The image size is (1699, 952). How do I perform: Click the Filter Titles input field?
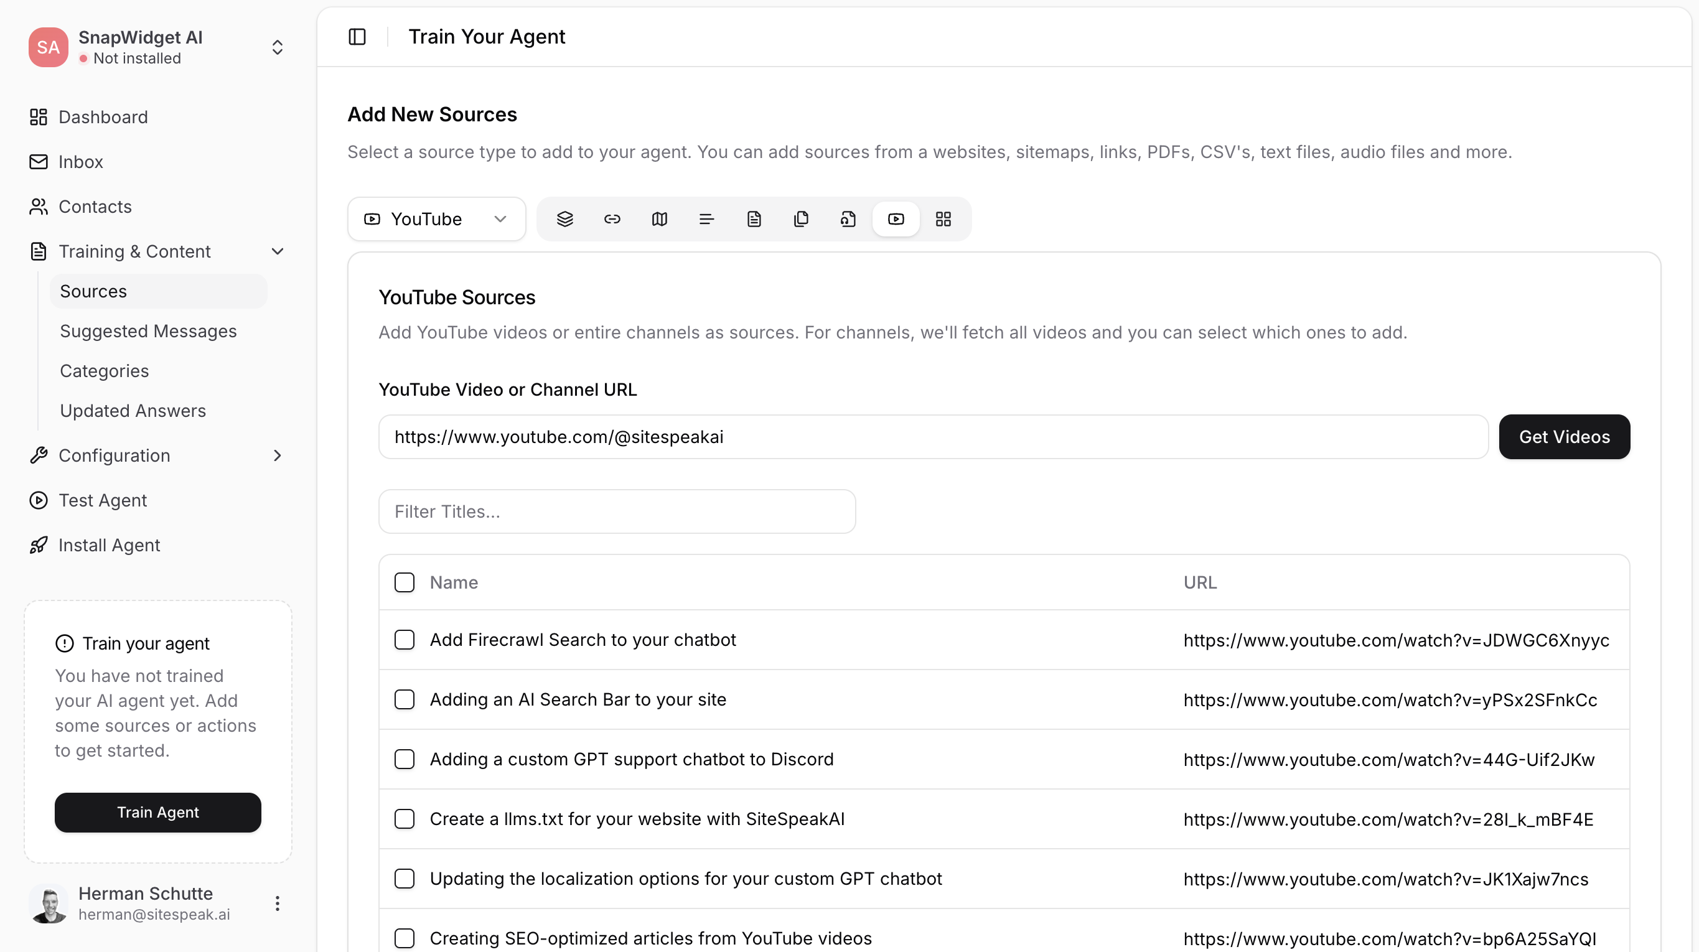coord(617,511)
